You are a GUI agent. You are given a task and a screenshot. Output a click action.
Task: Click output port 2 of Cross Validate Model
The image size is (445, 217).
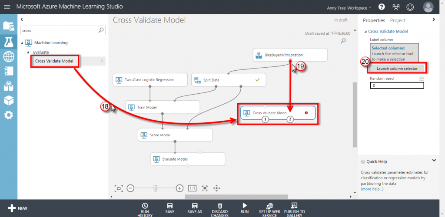(290, 119)
